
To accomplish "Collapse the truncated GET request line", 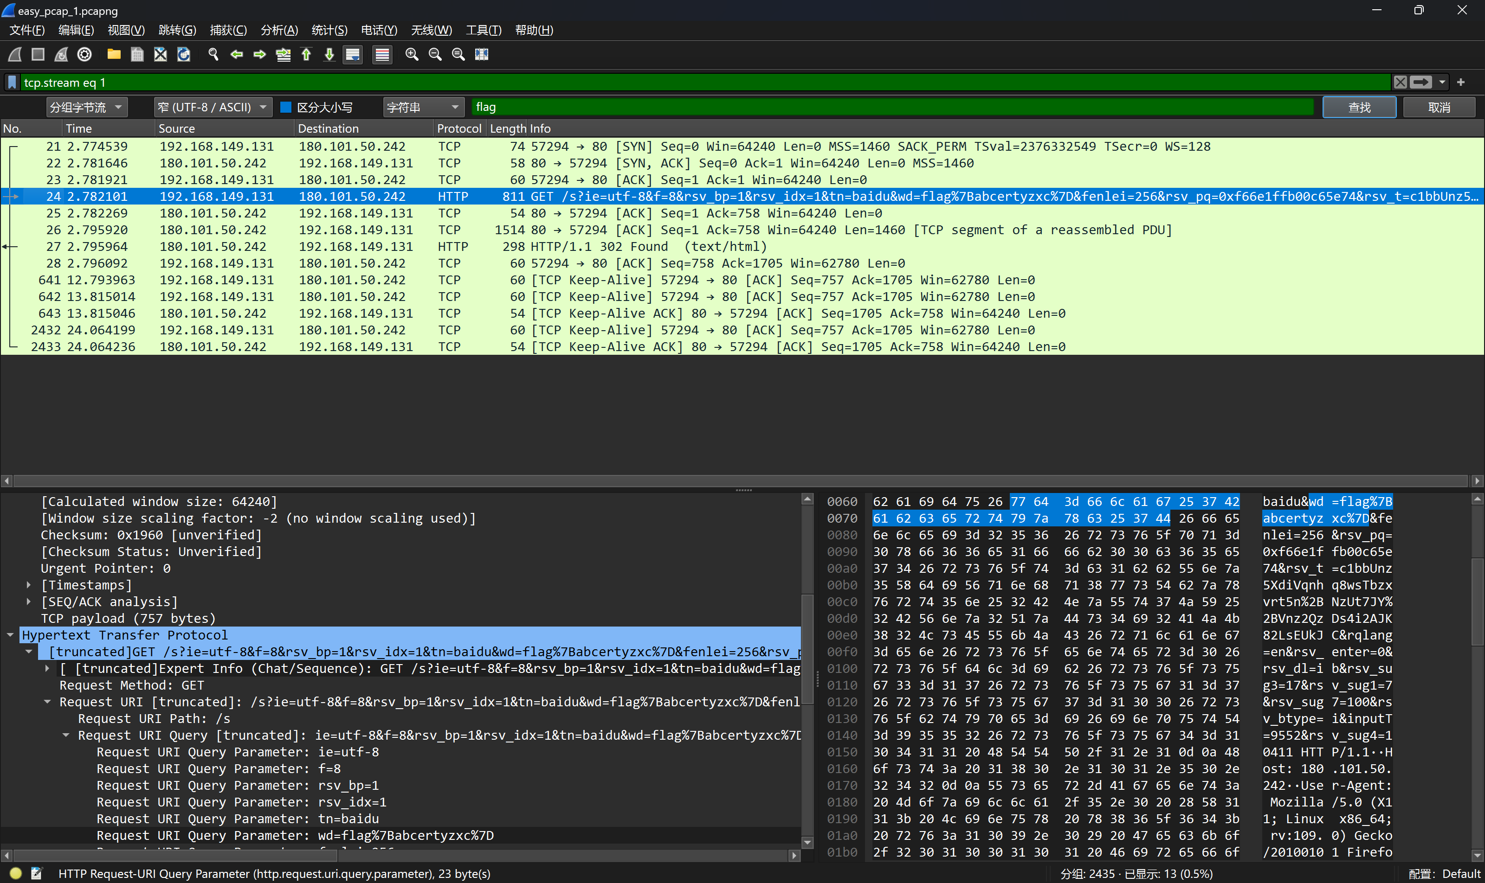I will click(29, 652).
